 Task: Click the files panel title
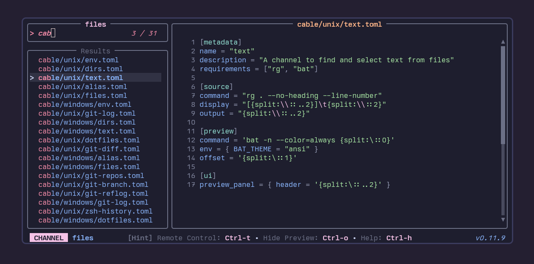[x=96, y=24]
